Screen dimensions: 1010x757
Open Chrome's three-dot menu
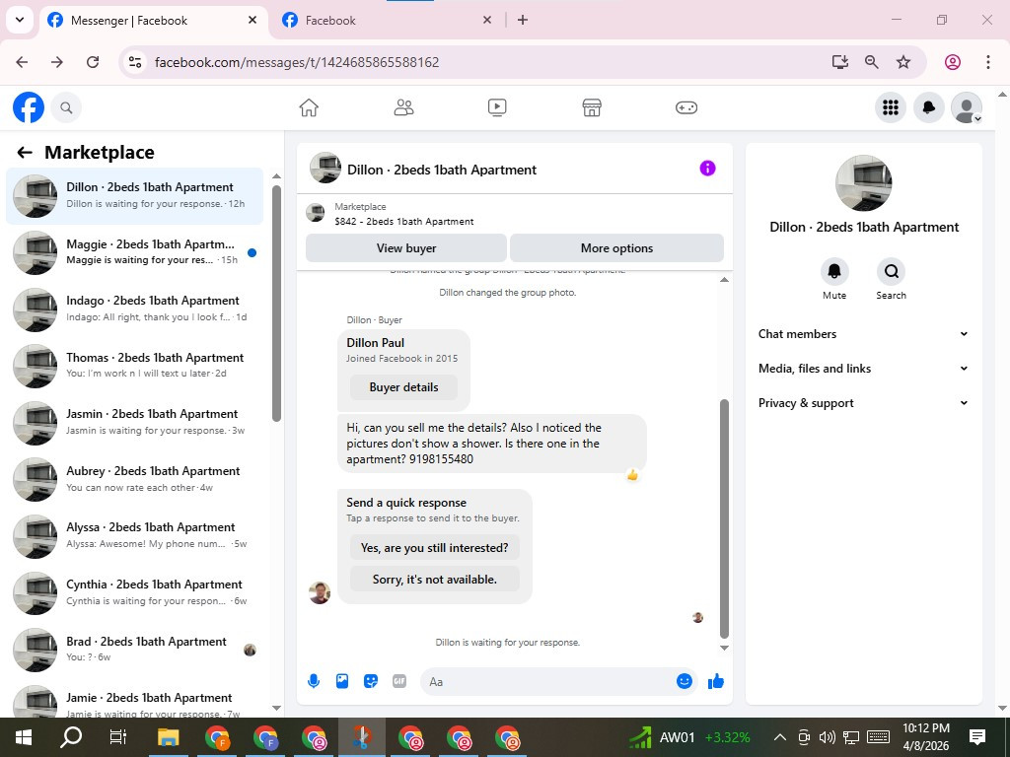987,62
